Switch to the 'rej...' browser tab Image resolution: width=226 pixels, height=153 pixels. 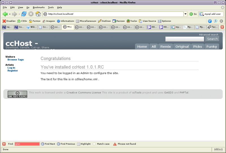click(x=8, y=27)
